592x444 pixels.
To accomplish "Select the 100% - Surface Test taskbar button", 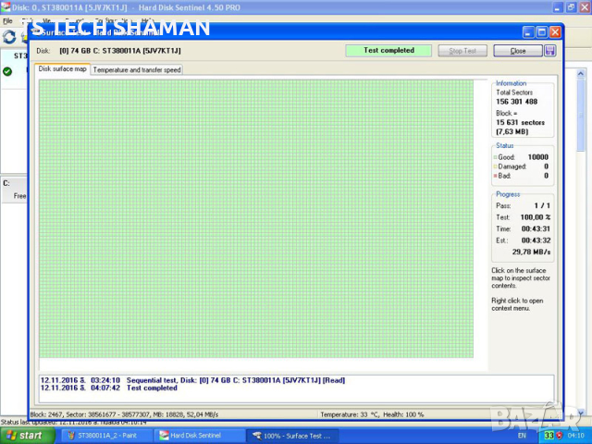I will click(x=294, y=435).
